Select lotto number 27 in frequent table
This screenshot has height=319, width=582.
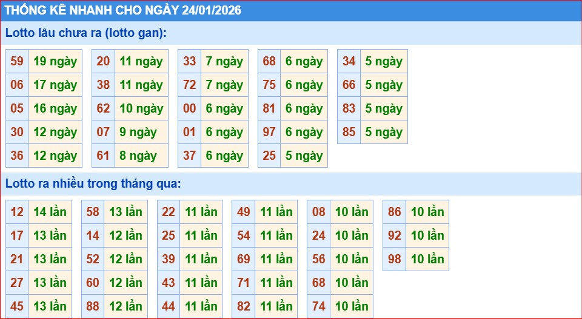click(x=17, y=283)
